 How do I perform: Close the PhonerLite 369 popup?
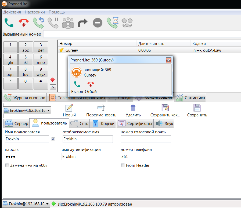tap(168, 60)
